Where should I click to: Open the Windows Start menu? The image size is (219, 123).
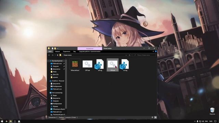(x=2, y=121)
